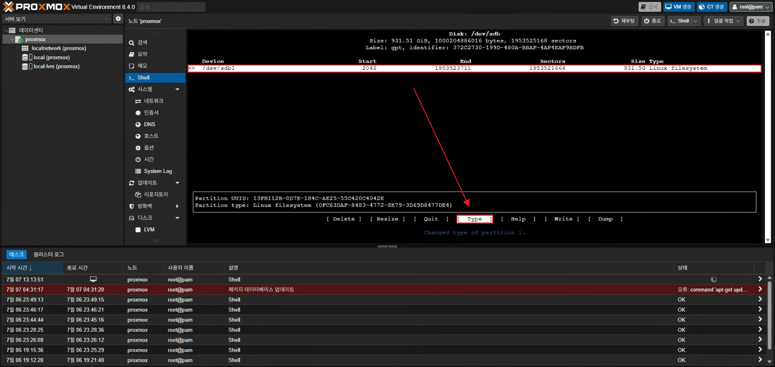Viewport: 775px width, 367px height.
Task: Focus the top search field
Action: (x=171, y=7)
